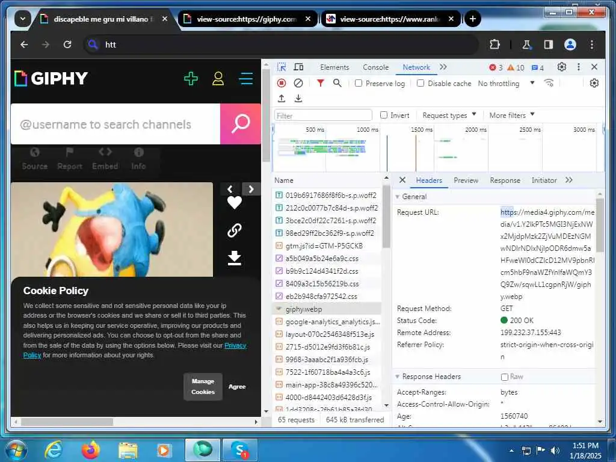Click the inspect element picker icon
The image size is (616, 462).
pos(282,67)
